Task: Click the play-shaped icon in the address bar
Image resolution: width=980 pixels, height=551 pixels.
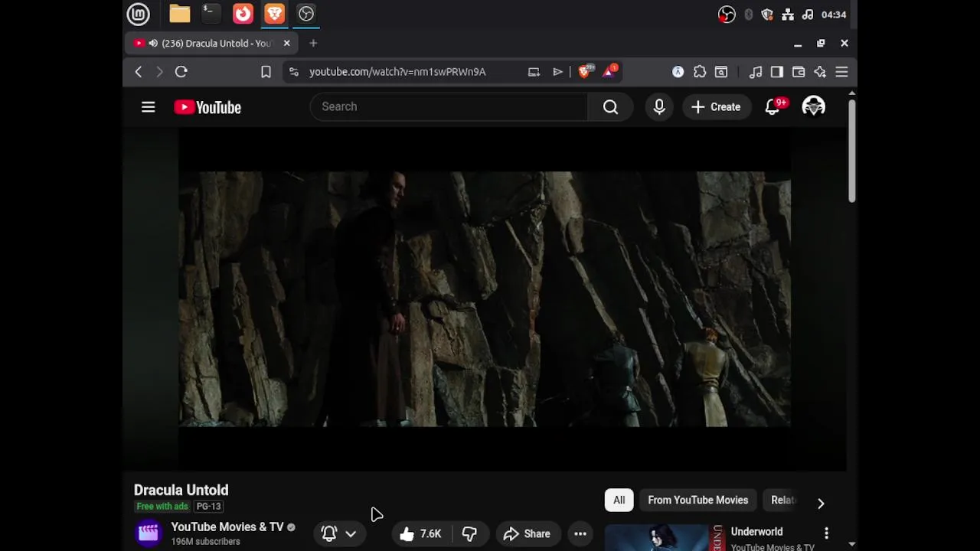Action: tap(557, 72)
